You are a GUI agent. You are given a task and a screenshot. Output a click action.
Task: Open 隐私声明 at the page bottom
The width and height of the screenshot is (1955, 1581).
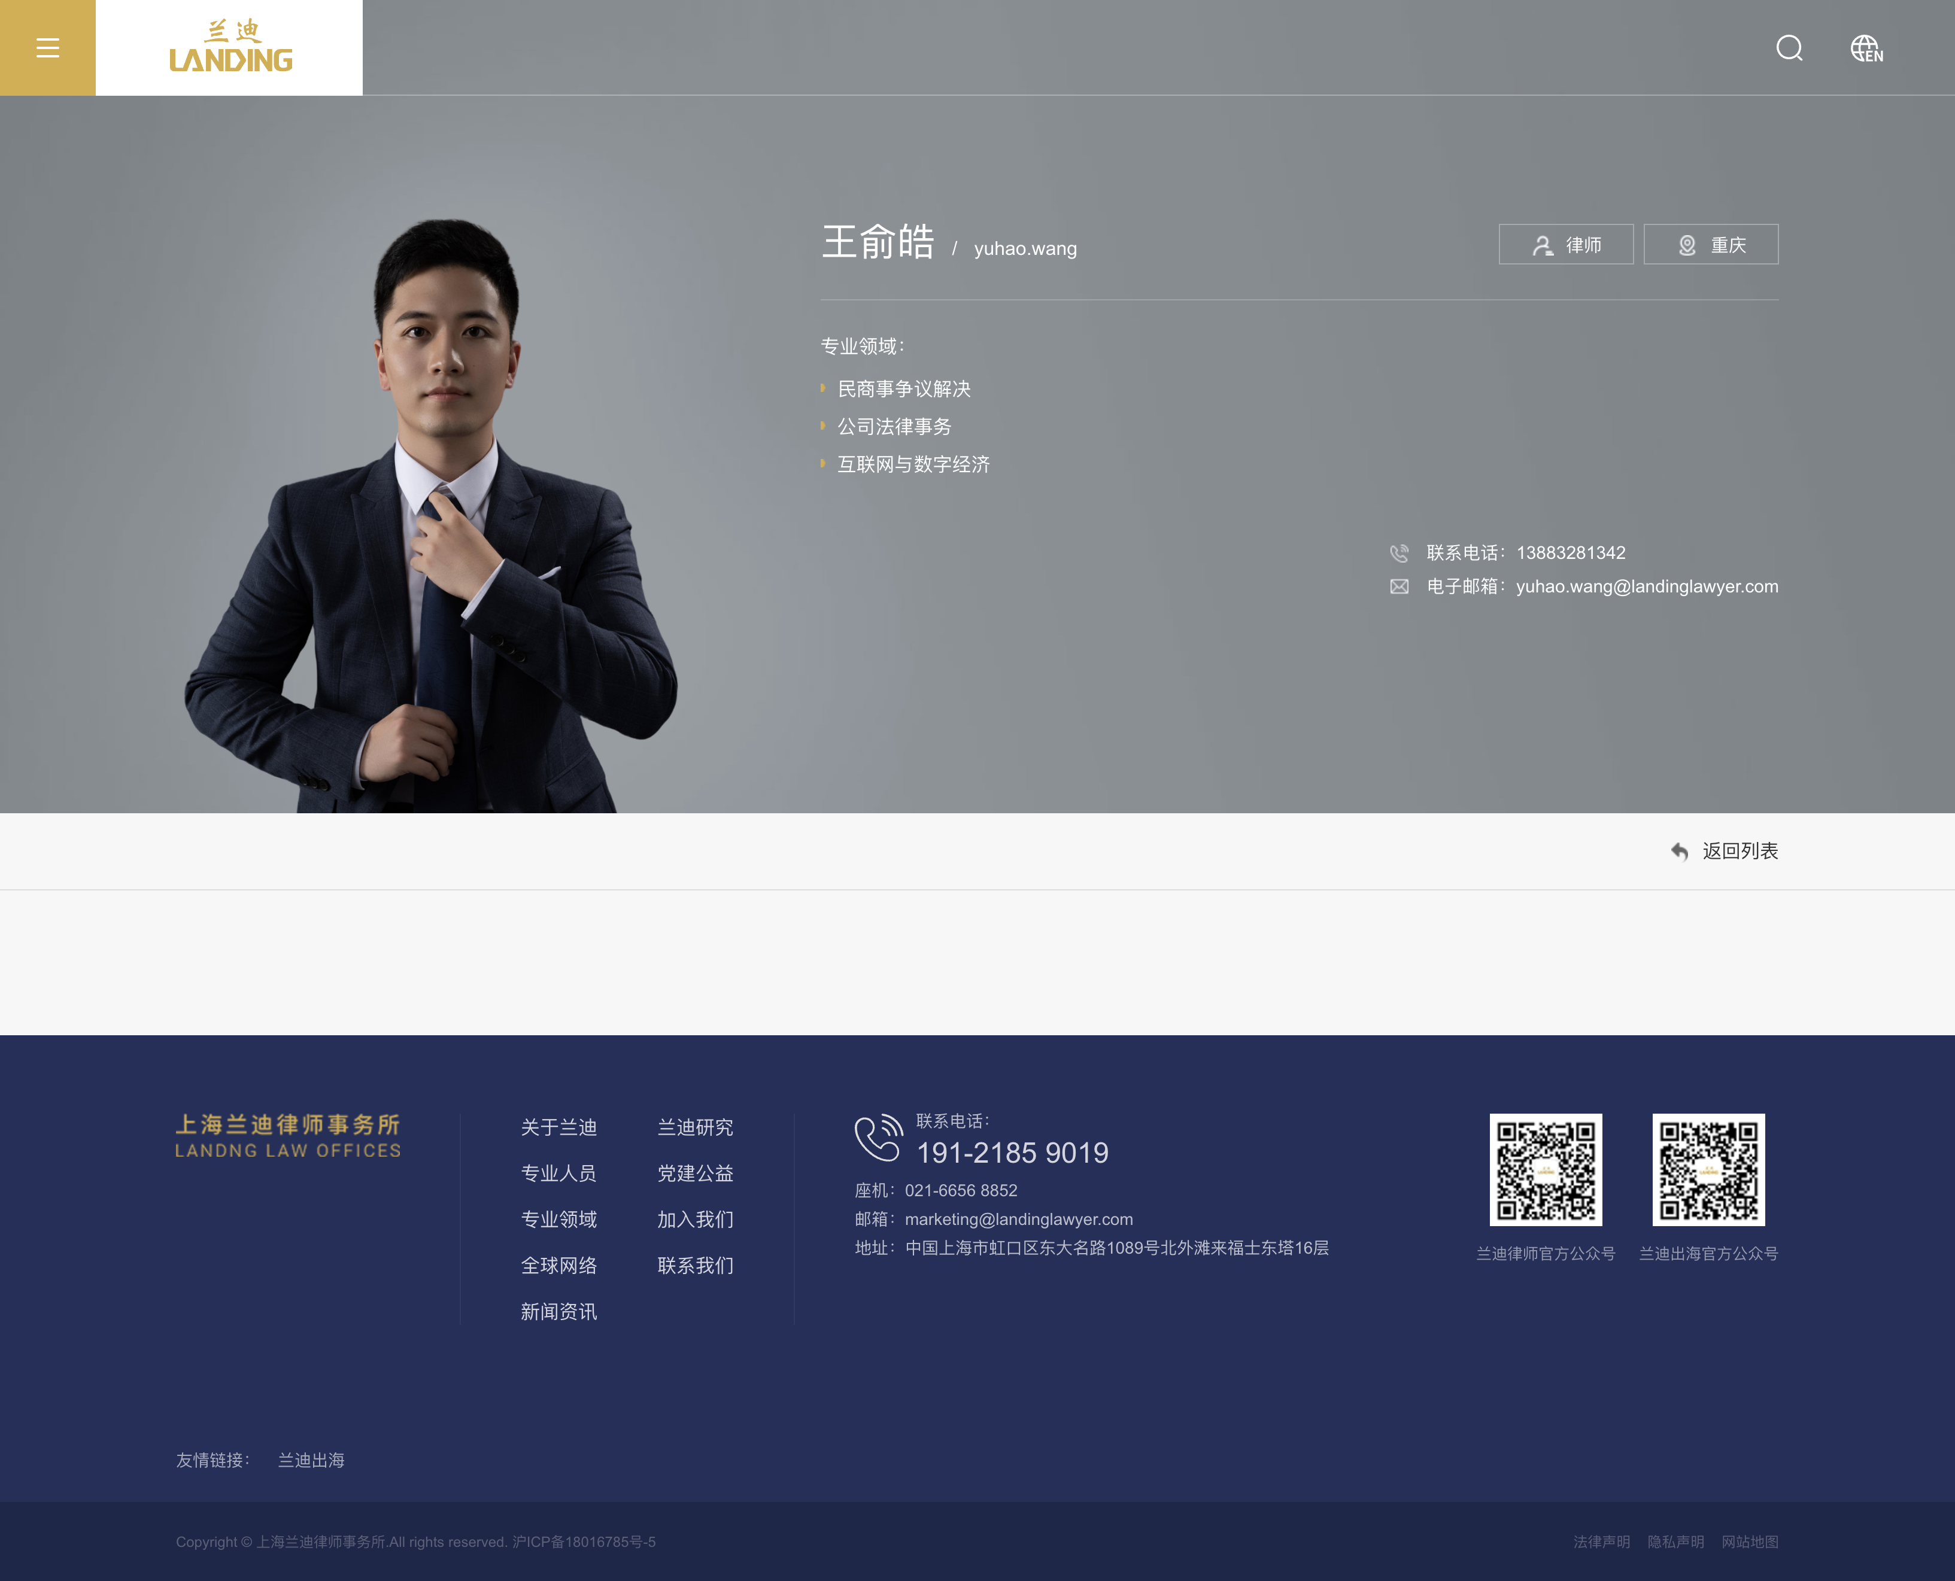click(1675, 1542)
